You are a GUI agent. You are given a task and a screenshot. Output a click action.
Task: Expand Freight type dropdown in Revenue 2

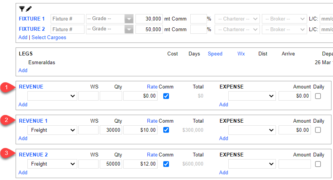pyautogui.click(x=53, y=164)
